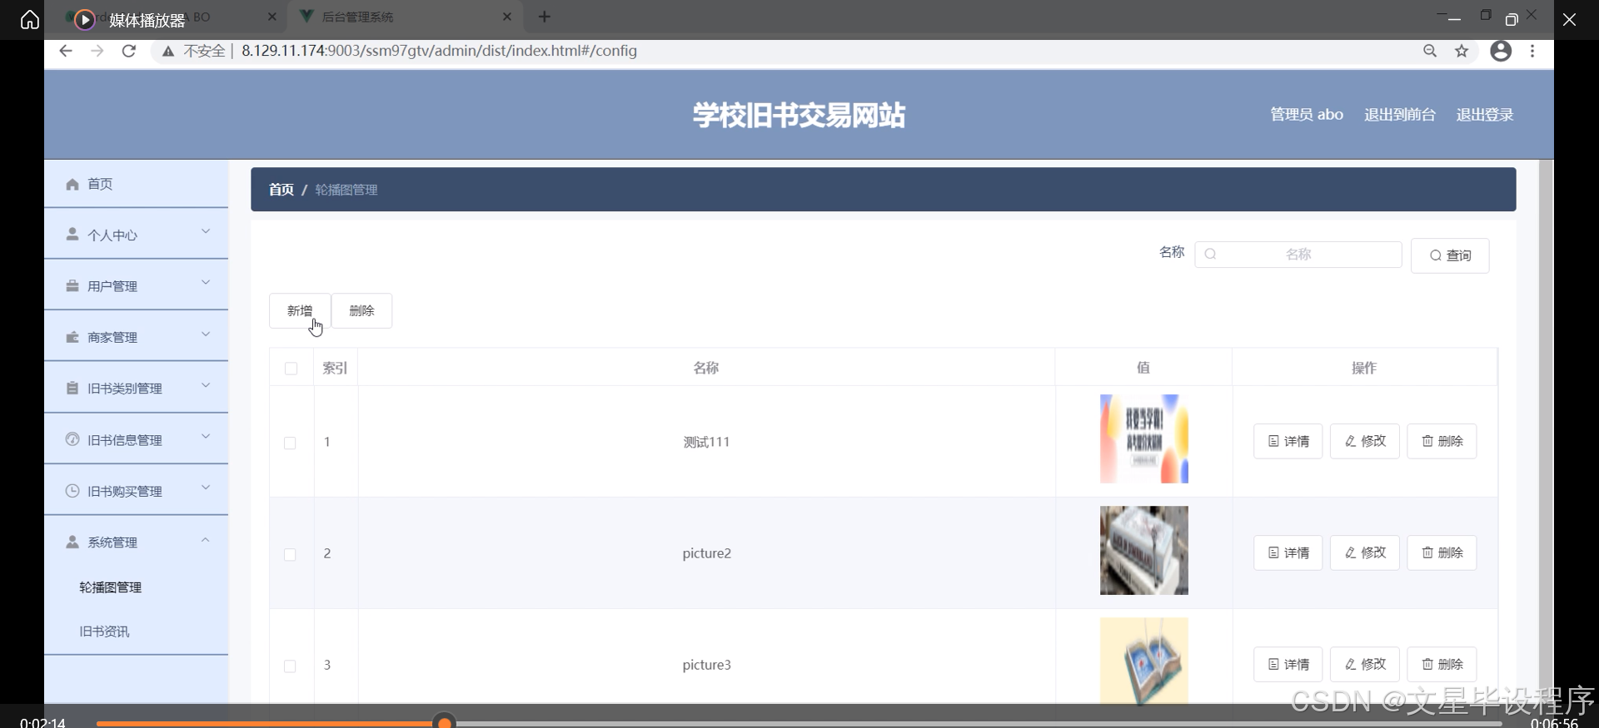Viewport: 1599px width, 728px height.
Task: Click the media player home icon
Action: [x=30, y=19]
